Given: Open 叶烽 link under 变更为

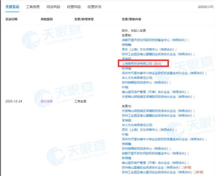Looking at the screenshot, I should point(125,134).
